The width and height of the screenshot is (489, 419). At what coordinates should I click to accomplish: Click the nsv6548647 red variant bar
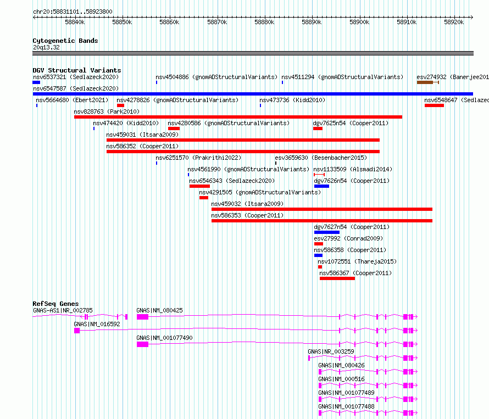coord(434,105)
